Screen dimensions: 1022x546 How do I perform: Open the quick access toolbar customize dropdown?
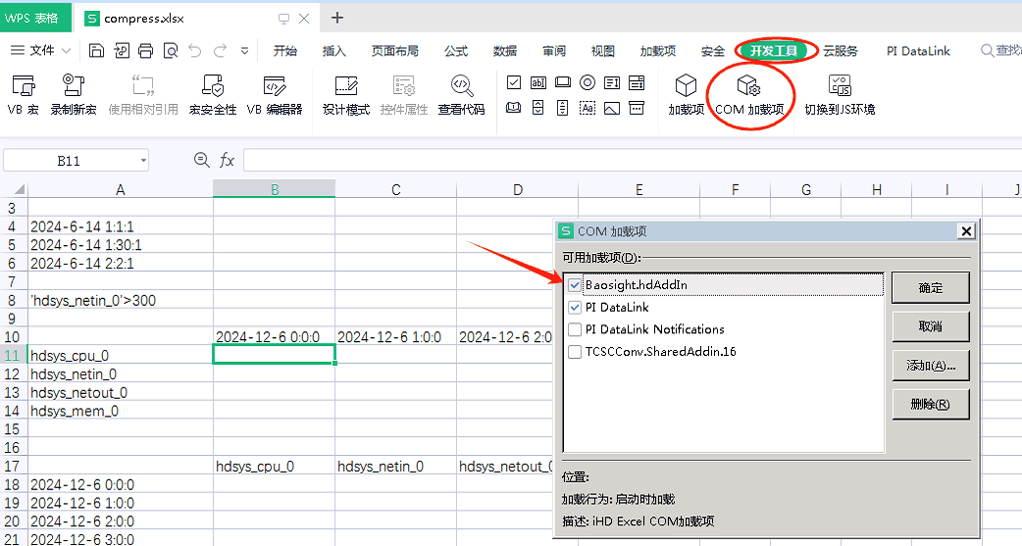coord(245,50)
